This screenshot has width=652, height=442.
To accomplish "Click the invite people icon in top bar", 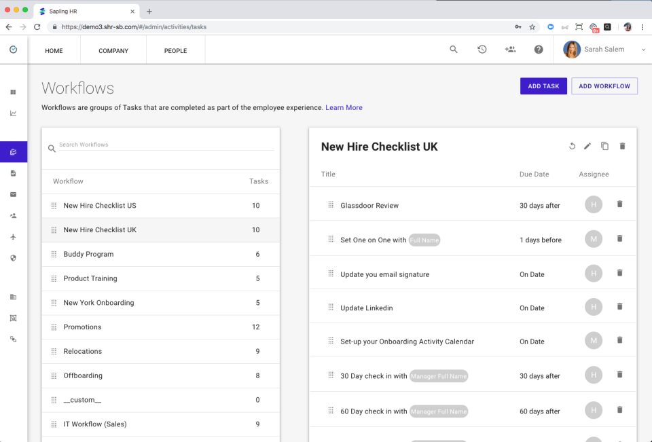I will [510, 49].
